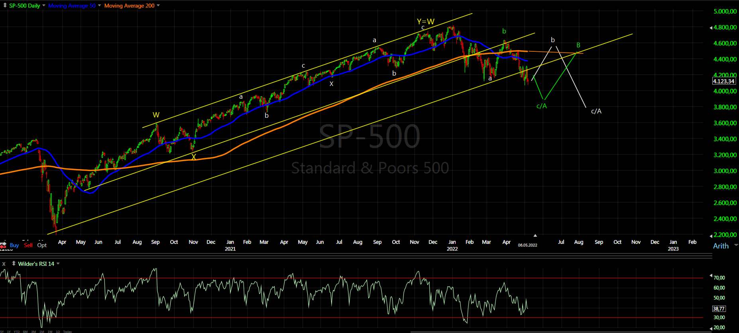Click the triangle arrow at the 4.800,00 price level
The height and width of the screenshot is (333, 739).
coord(711,28)
